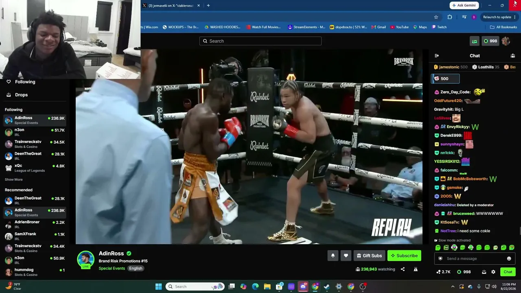Open chat settings gear icon
Viewport: 521px width, 293px height.
coord(493,272)
